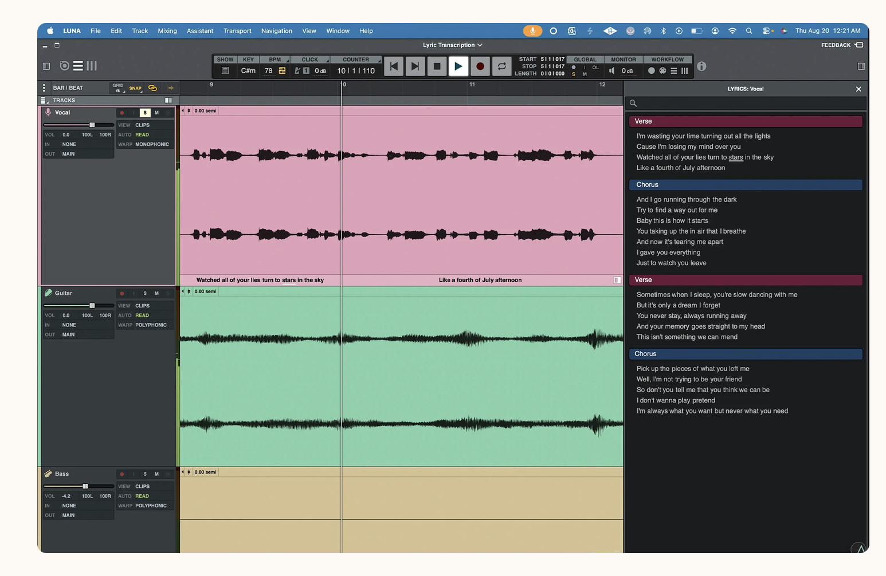Open the Assistant menu

200,31
